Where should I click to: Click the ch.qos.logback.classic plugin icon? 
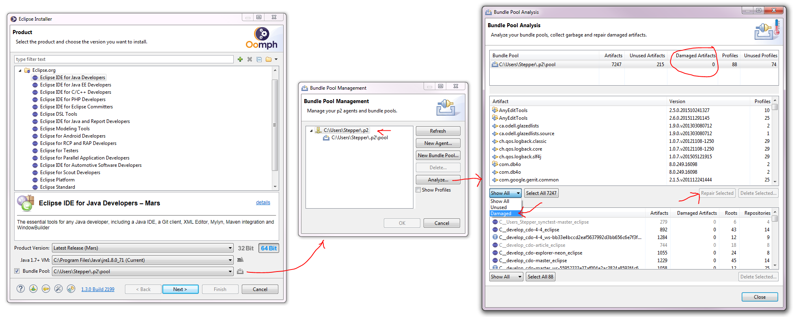(495, 141)
